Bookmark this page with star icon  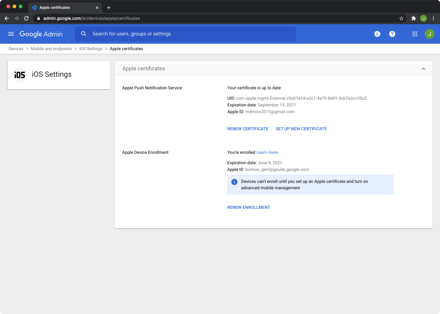(401, 18)
